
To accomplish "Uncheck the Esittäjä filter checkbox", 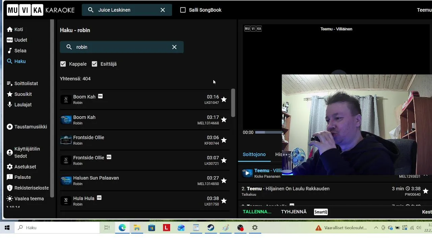I will (94, 64).
